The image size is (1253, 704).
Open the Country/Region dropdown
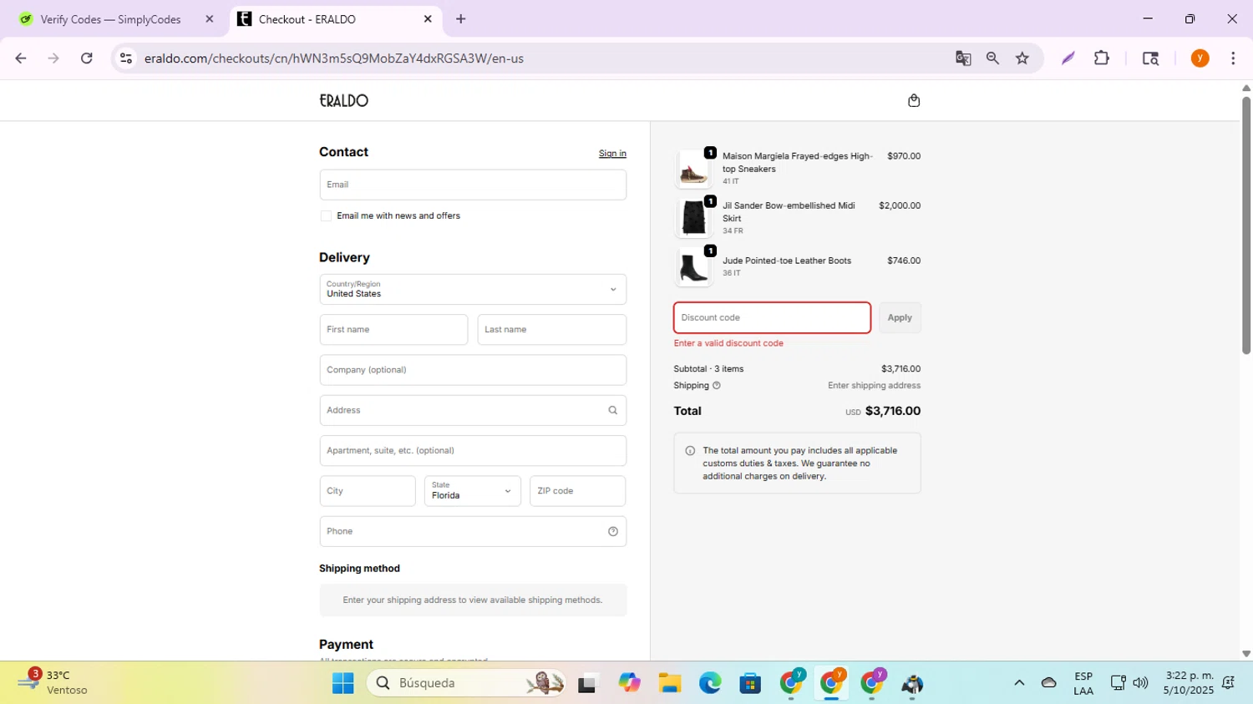(x=473, y=290)
